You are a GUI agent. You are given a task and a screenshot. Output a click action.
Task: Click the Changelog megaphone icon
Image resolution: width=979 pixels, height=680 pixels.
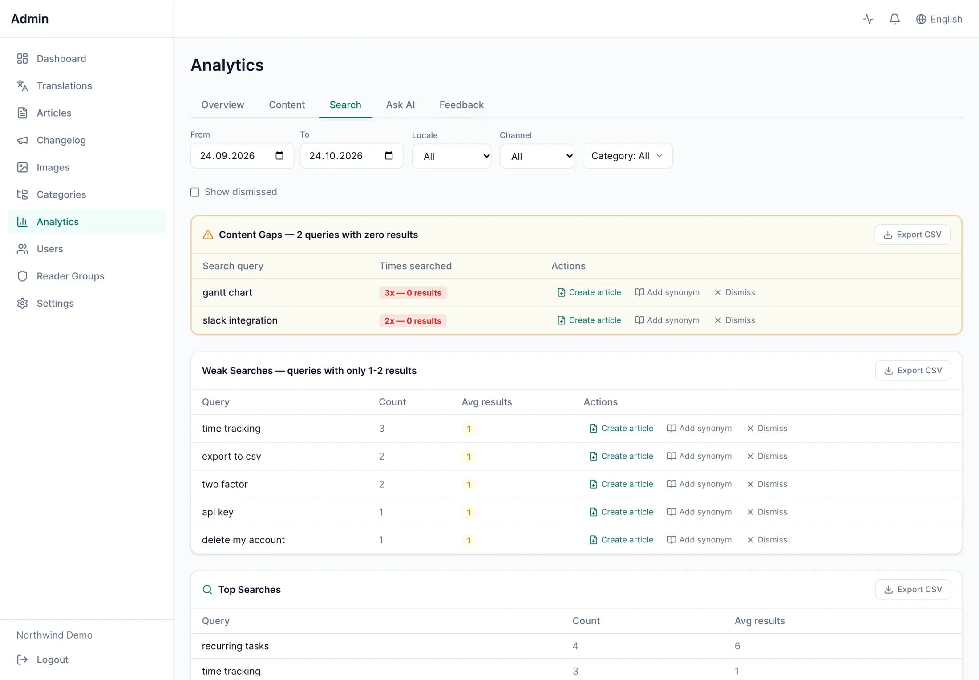(x=22, y=140)
